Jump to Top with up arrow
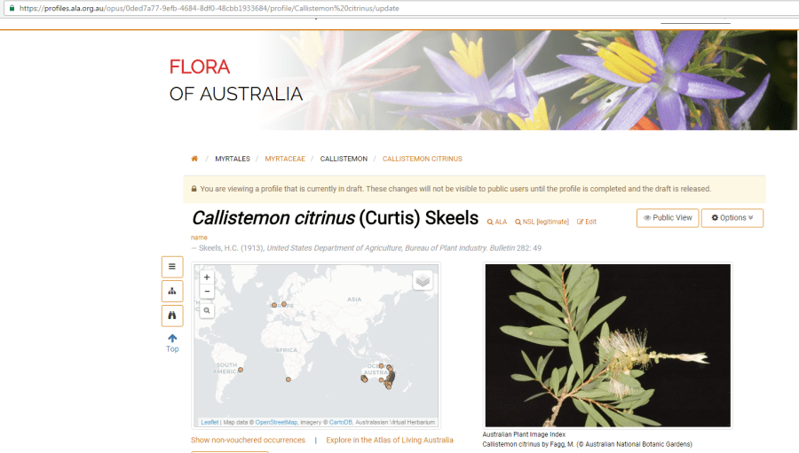The image size is (799, 453). click(x=172, y=343)
